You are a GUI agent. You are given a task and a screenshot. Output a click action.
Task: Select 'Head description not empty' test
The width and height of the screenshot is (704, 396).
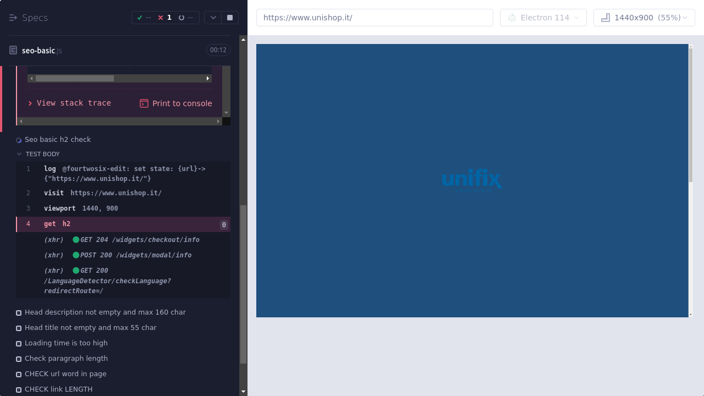click(x=105, y=312)
